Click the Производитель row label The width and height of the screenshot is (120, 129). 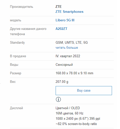click(x=22, y=7)
